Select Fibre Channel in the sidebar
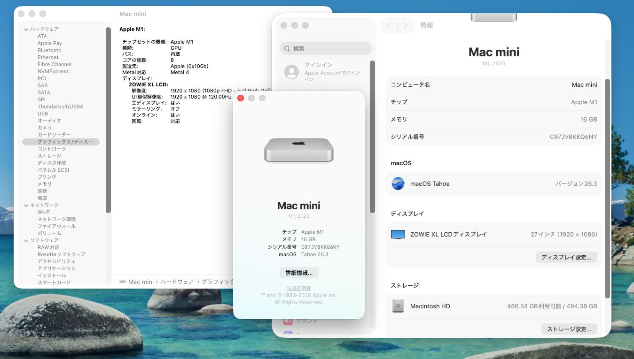634x359 pixels. [55, 64]
